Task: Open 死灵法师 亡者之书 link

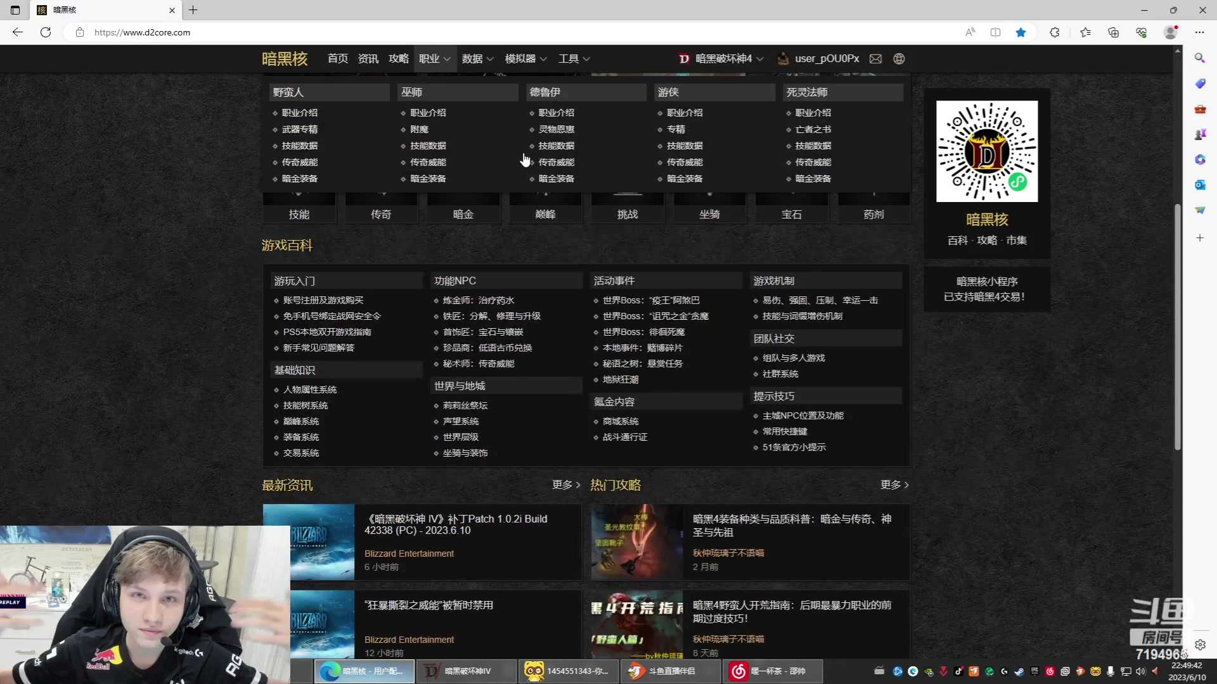Action: [813, 129]
